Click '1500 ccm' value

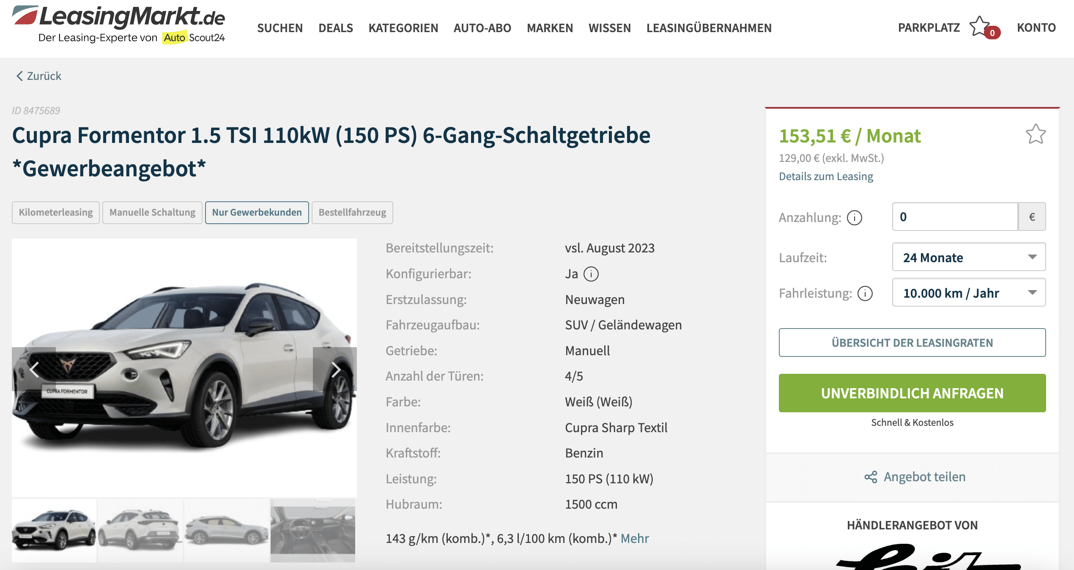pos(591,504)
